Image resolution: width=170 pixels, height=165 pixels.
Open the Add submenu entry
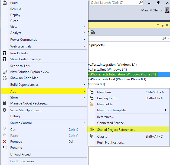[x=44, y=91]
